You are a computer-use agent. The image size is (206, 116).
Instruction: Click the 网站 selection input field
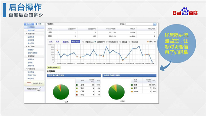pyautogui.click(x=139, y=24)
